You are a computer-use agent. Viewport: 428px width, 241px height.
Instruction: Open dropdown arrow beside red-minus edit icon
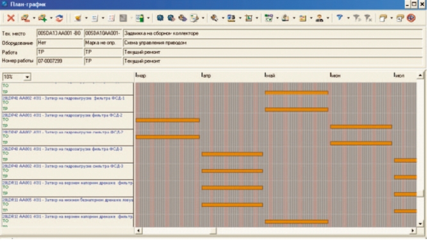[x=34, y=19]
